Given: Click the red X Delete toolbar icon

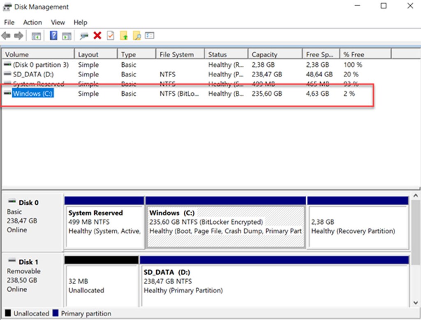Looking at the screenshot, I should tap(97, 36).
